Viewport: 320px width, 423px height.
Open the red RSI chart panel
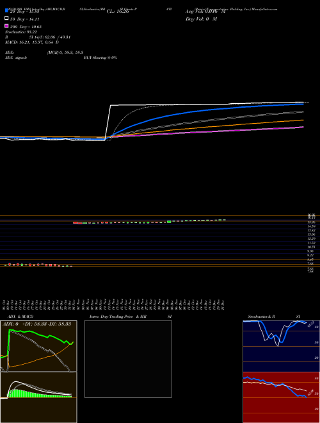281,397
